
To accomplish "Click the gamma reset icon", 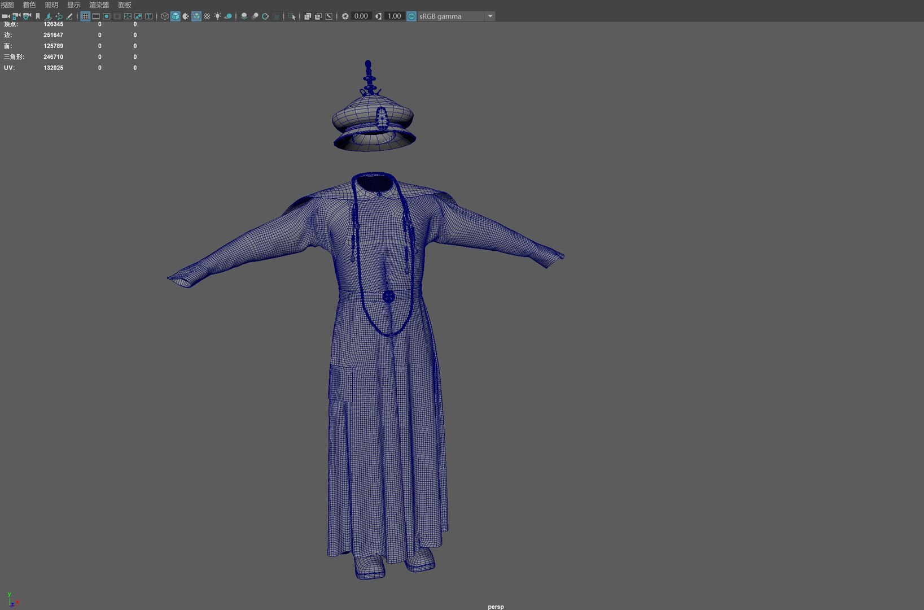I will (x=378, y=16).
